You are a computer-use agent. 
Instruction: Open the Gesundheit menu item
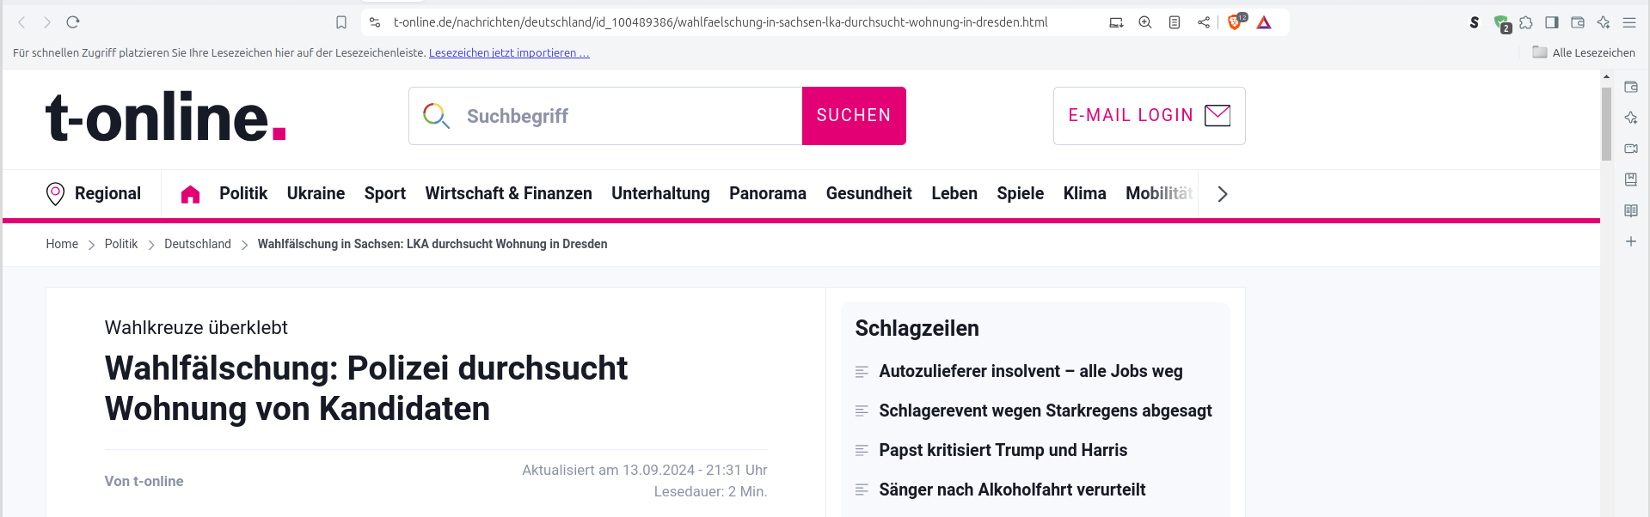[x=869, y=194]
